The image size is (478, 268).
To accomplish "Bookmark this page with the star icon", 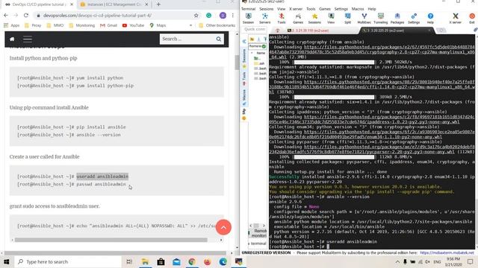I will [196, 15].
